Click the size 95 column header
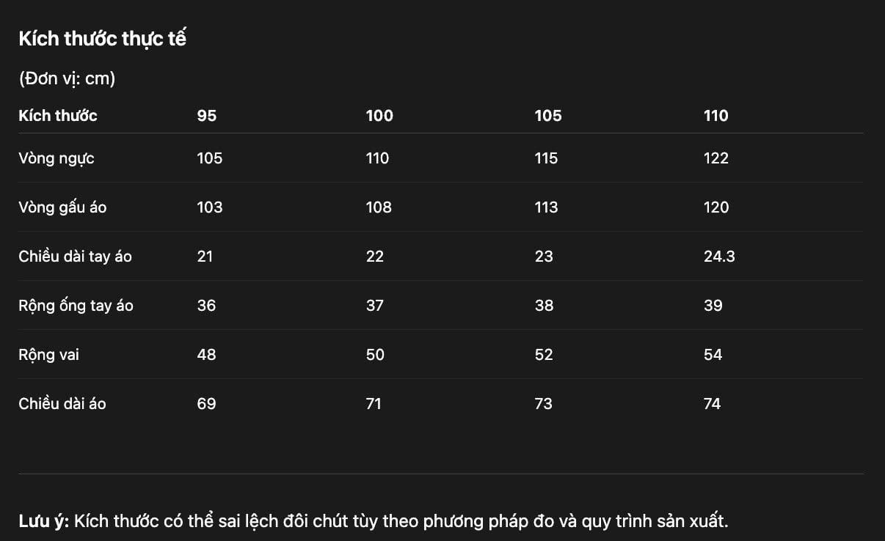885x541 pixels. click(x=207, y=115)
